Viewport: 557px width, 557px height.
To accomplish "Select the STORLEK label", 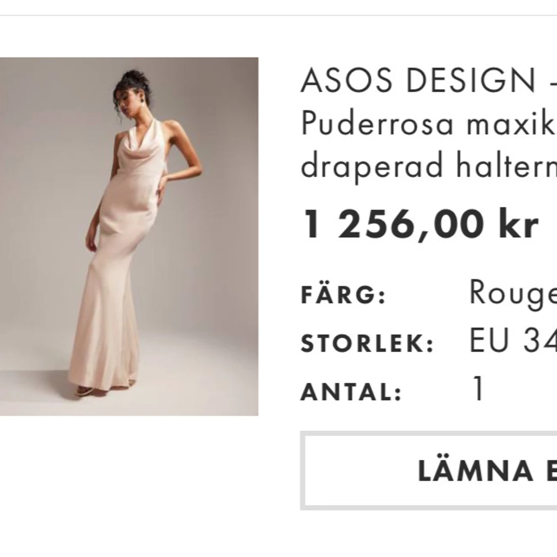I will coord(367,343).
